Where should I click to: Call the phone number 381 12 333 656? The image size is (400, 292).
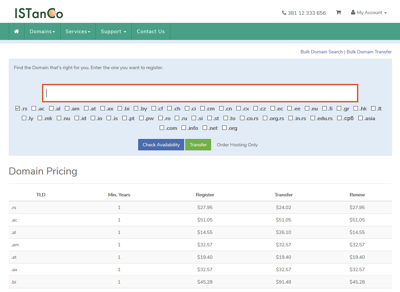pos(304,13)
